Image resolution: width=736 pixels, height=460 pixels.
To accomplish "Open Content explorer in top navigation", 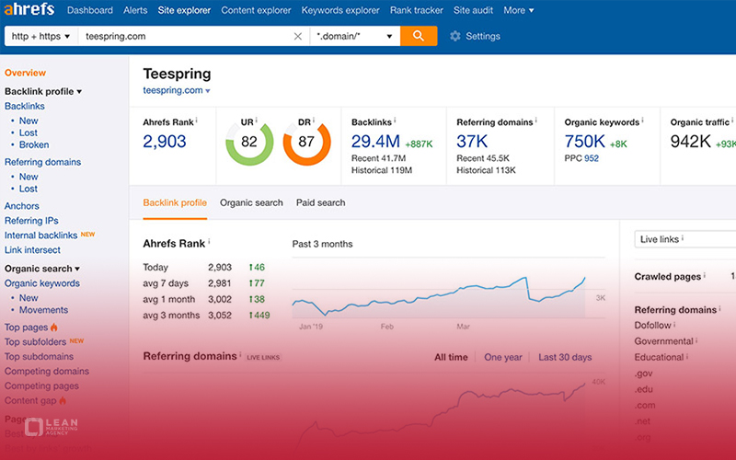I will point(256,10).
